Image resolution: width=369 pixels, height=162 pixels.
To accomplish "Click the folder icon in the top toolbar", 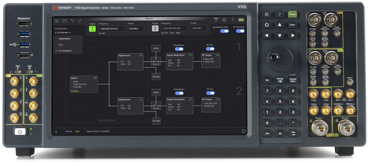I will (x=65, y=21).
